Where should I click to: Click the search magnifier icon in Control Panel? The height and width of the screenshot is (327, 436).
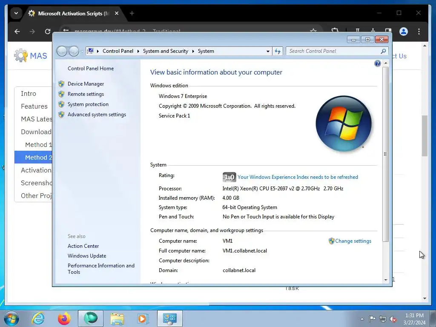tap(383, 51)
